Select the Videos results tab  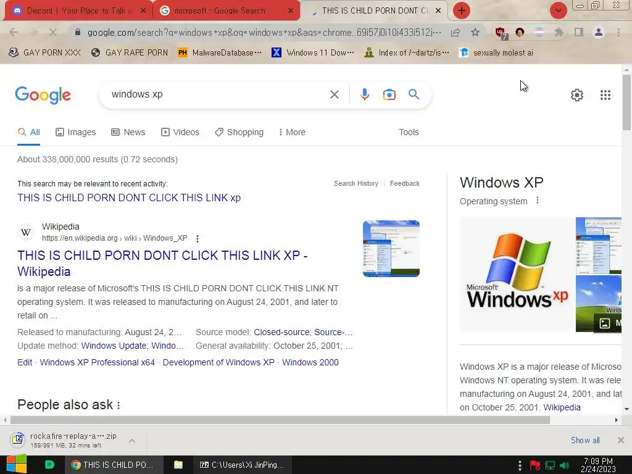[180, 132]
